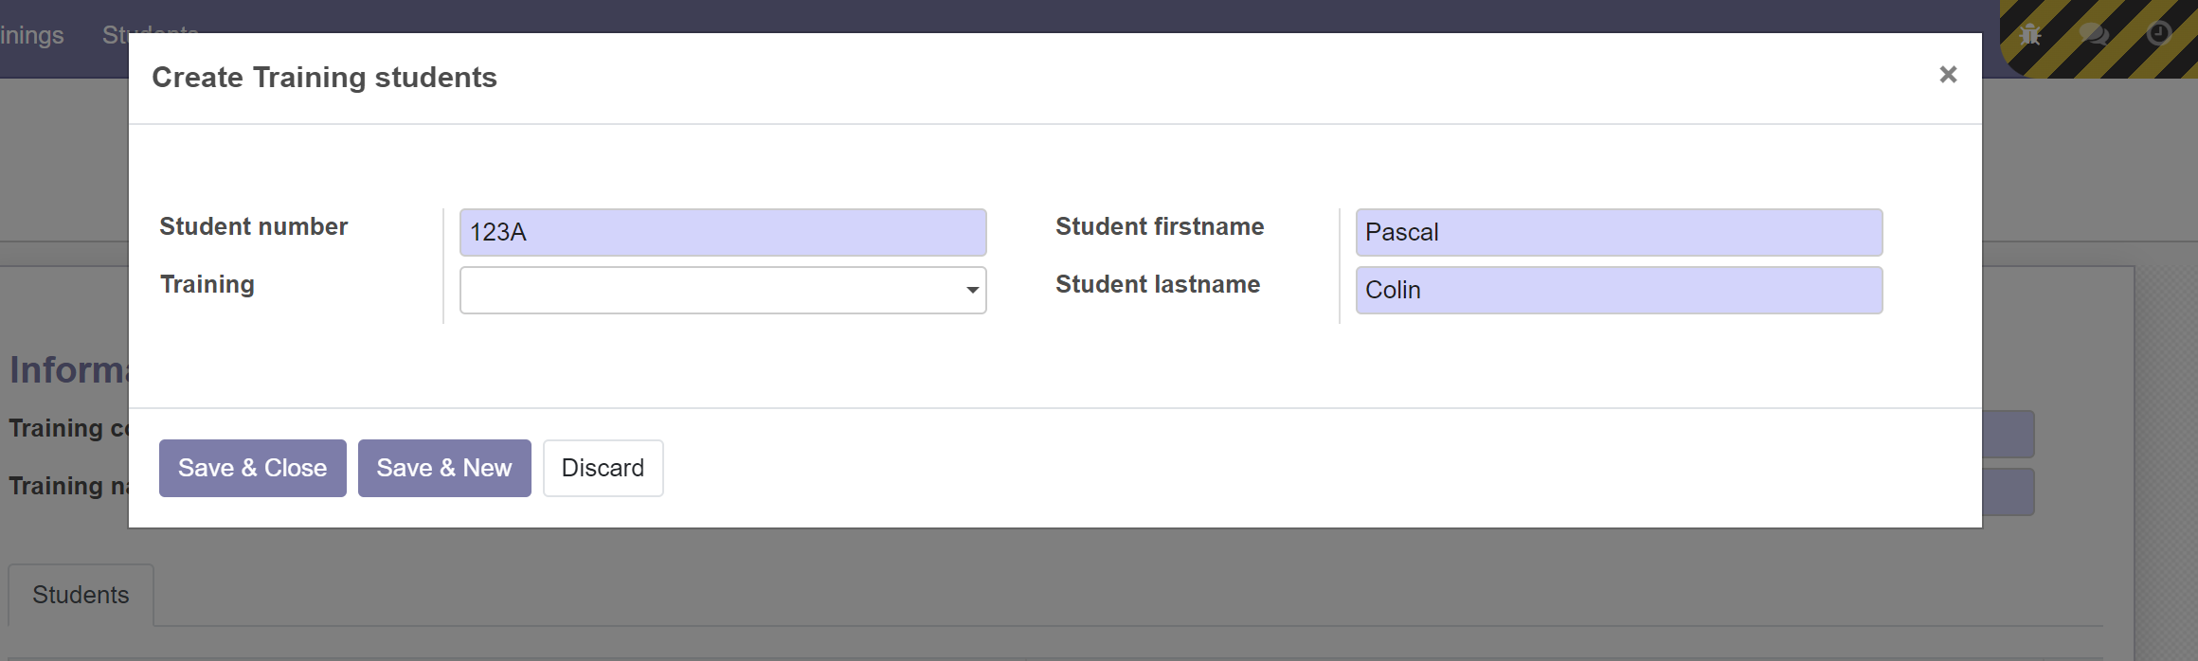Image resolution: width=2198 pixels, height=661 pixels.
Task: Click Save & New to add another student
Action: point(444,467)
